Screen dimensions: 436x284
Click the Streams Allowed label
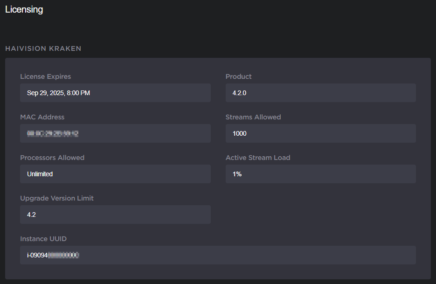pyautogui.click(x=253, y=117)
